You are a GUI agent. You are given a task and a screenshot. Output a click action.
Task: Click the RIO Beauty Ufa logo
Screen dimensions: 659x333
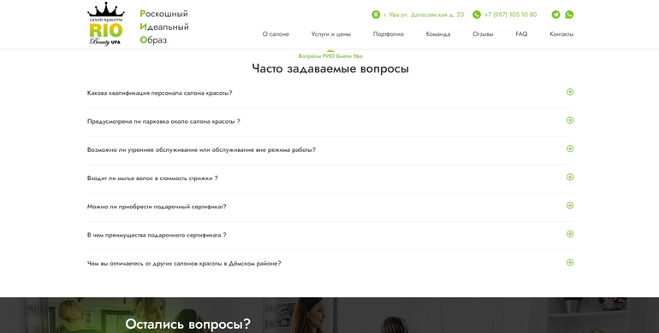coord(106,24)
